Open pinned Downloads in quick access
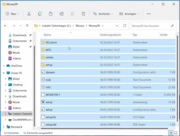180x136 pixels. [x=20, y=35]
